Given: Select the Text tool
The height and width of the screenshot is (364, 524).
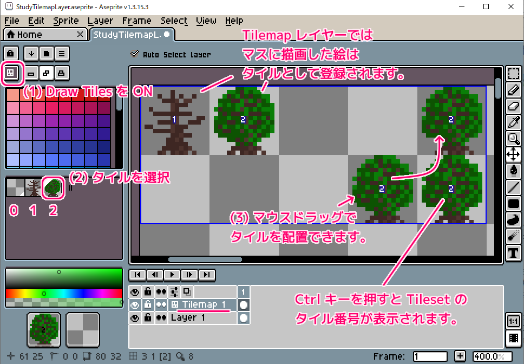Looking at the screenshot, I should coord(514,252).
